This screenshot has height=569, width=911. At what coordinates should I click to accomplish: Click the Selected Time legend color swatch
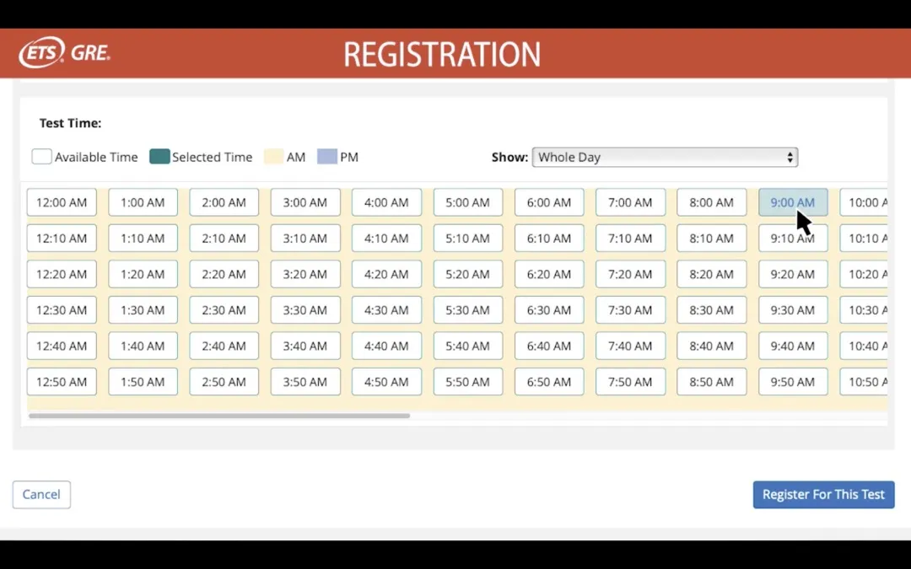click(x=159, y=157)
